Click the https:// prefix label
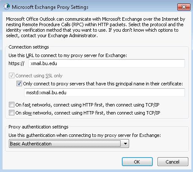The image size is (193, 172). [x=17, y=63]
